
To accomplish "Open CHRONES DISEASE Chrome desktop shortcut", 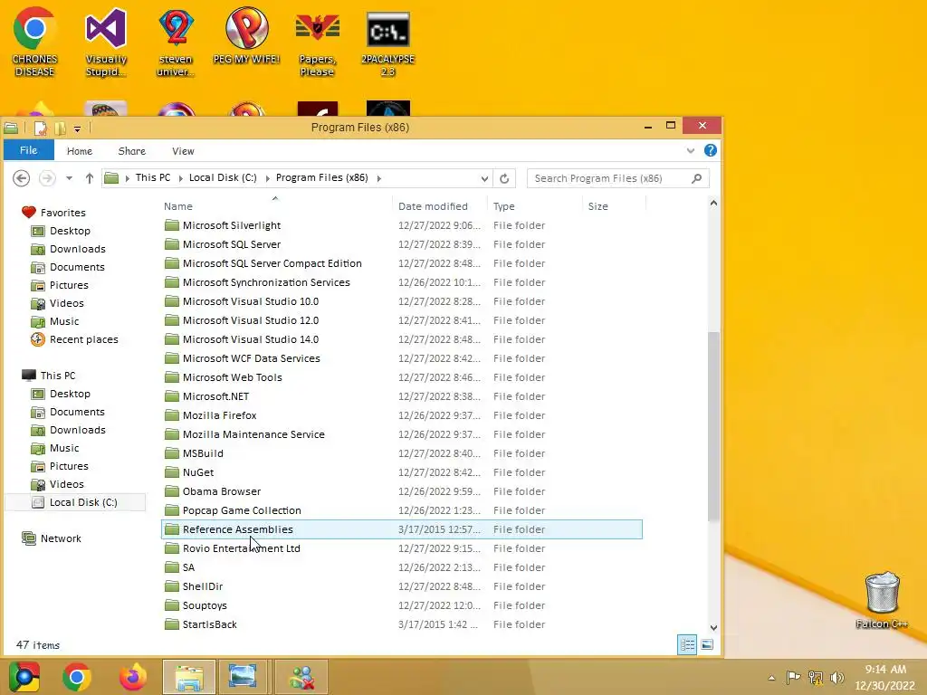I will (x=35, y=43).
